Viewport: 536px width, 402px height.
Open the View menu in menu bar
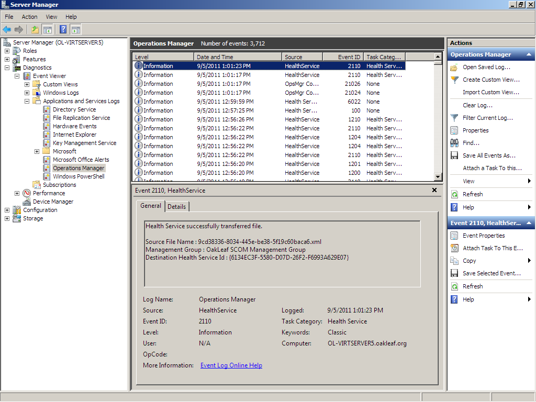pos(51,17)
